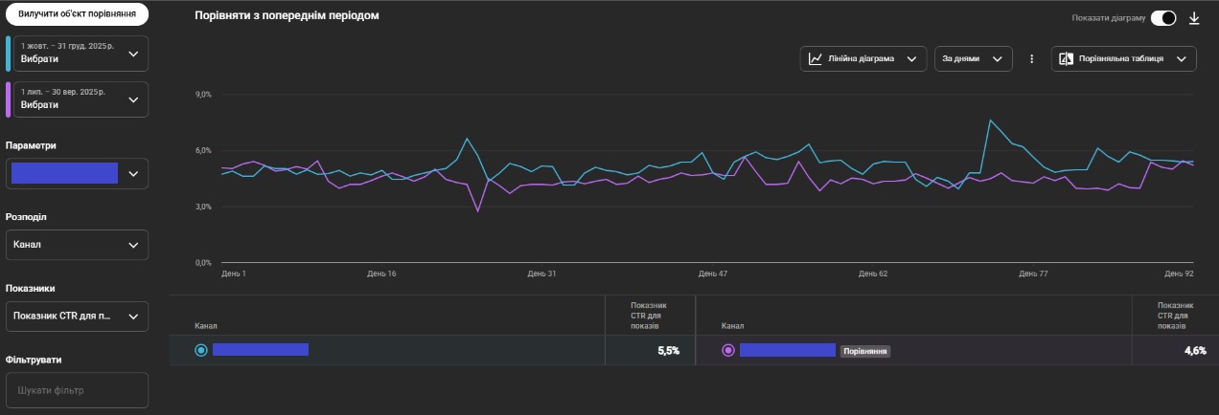Click the chevron next to За днями

click(x=998, y=59)
